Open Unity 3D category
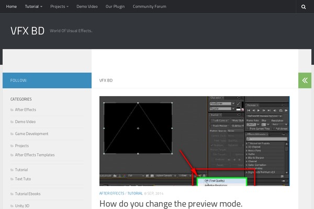The image size is (314, 209). coord(22,206)
